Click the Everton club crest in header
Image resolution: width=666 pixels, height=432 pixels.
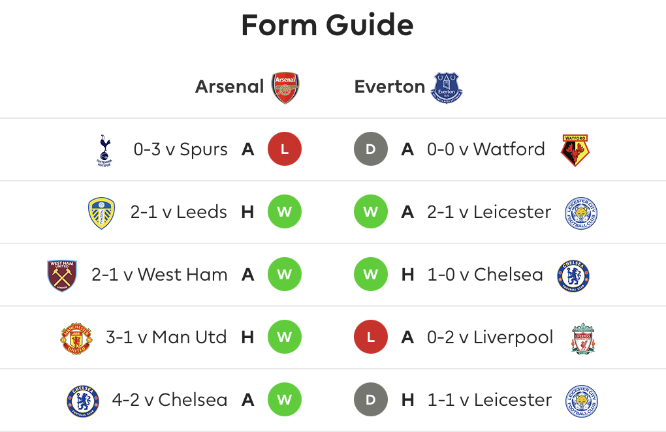(447, 88)
